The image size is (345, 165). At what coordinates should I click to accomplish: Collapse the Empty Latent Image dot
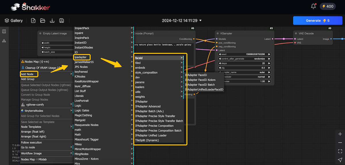(x=40, y=34)
